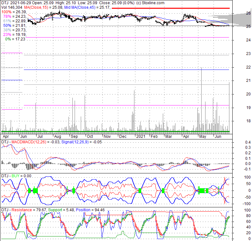Viewport: 252px width, 241px height.
Task: Click MACD axis value 0.4
Action: tap(248, 142)
